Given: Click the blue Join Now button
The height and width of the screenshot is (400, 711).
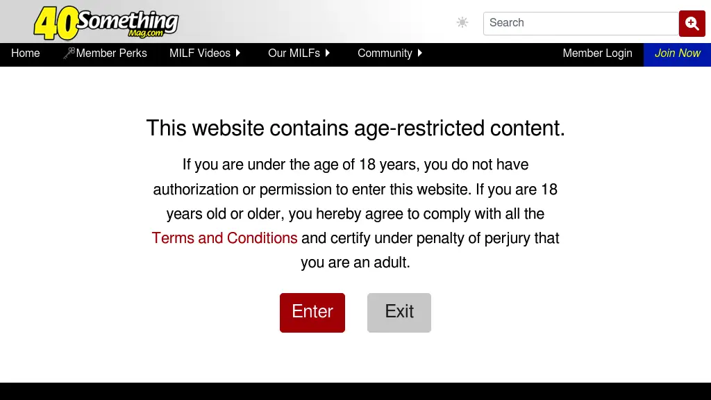Looking at the screenshot, I should (x=677, y=53).
